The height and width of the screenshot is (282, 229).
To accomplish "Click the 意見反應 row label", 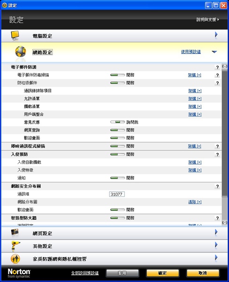I will [32, 122].
